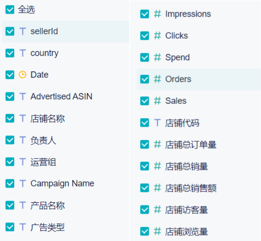Toggle the 广告类型 checkbox

coord(10,227)
